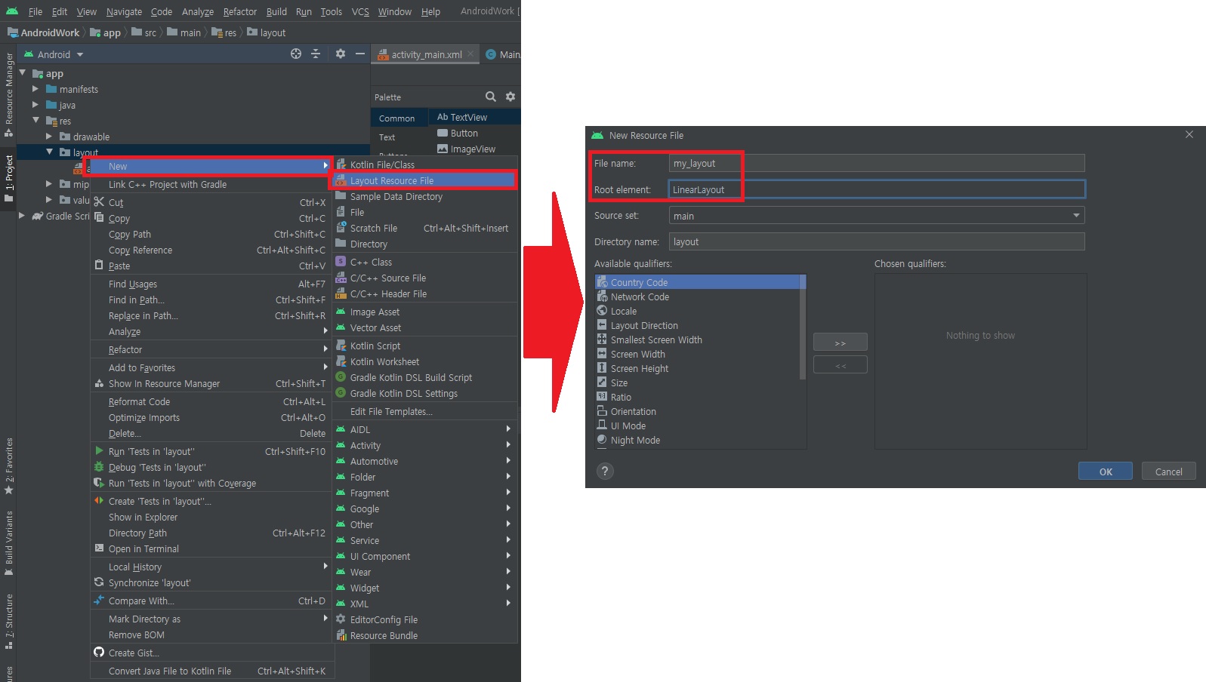Viewport: 1206px width, 682px height.
Task: Expand the manifests folder
Action: point(35,89)
